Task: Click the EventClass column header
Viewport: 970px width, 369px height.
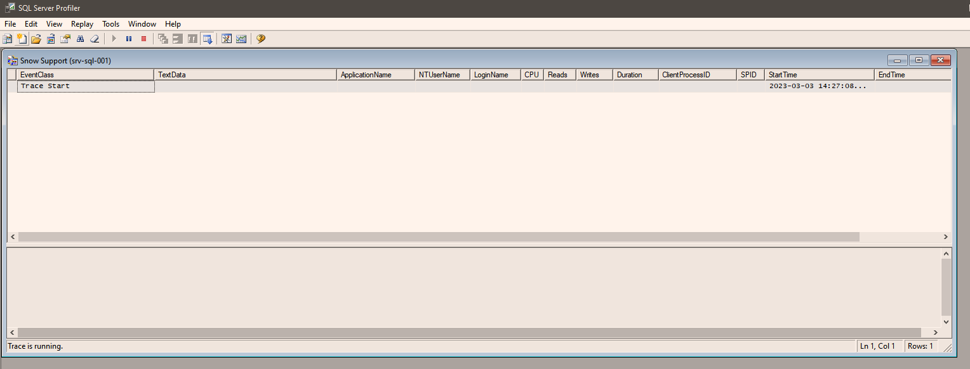Action: pyautogui.click(x=86, y=75)
